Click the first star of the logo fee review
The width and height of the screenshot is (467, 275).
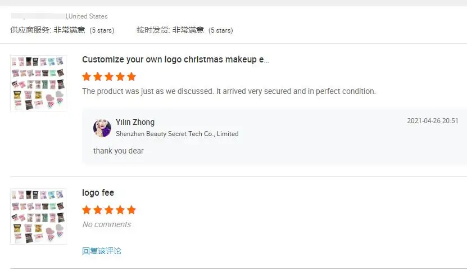[87, 210]
